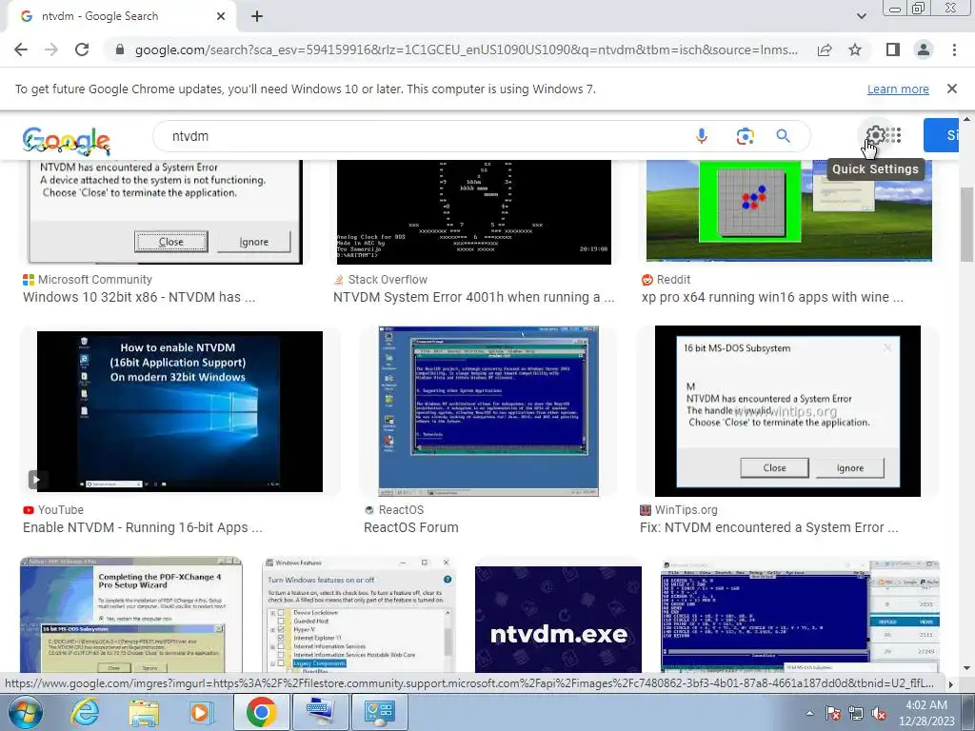Image resolution: width=975 pixels, height=731 pixels.
Task: Open xp pro x64 running win16 result
Action: pyautogui.click(x=772, y=297)
